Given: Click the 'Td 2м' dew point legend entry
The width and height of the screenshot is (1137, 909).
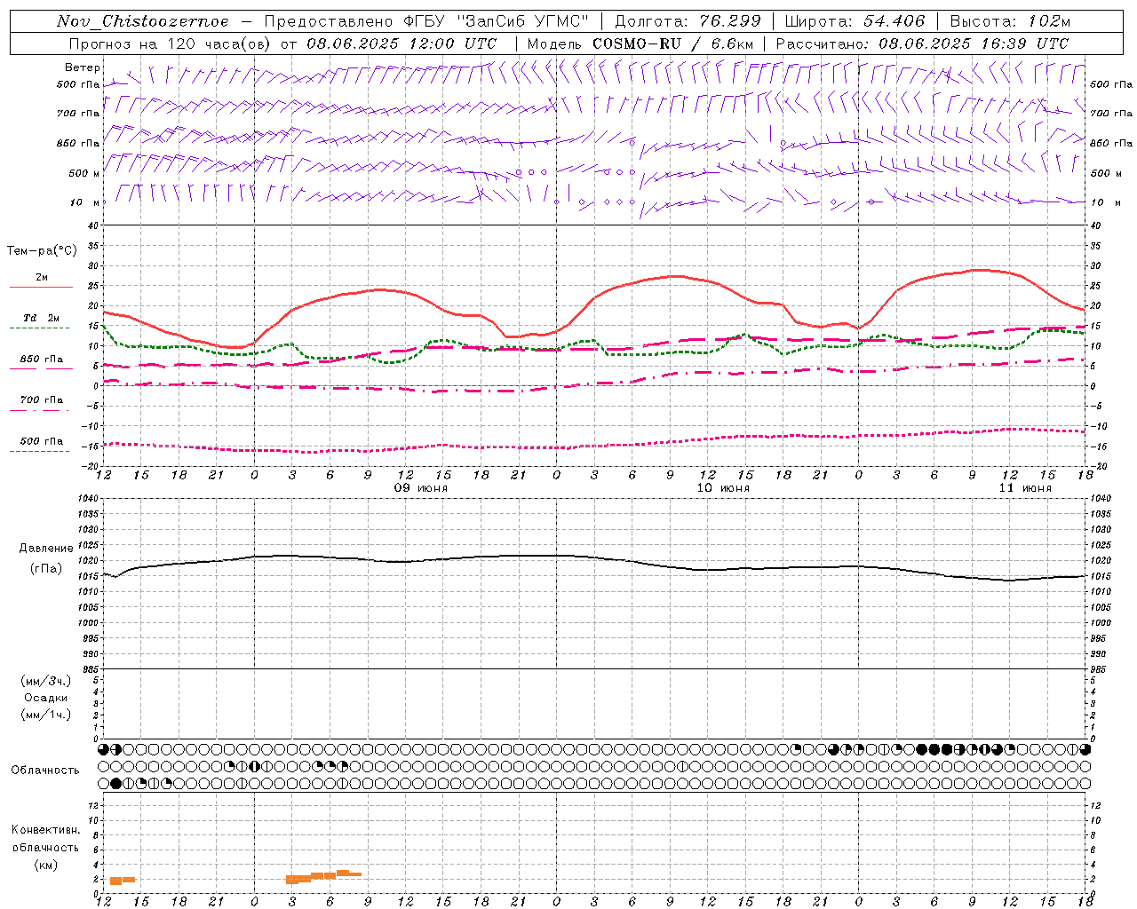Looking at the screenshot, I should pos(41,318).
